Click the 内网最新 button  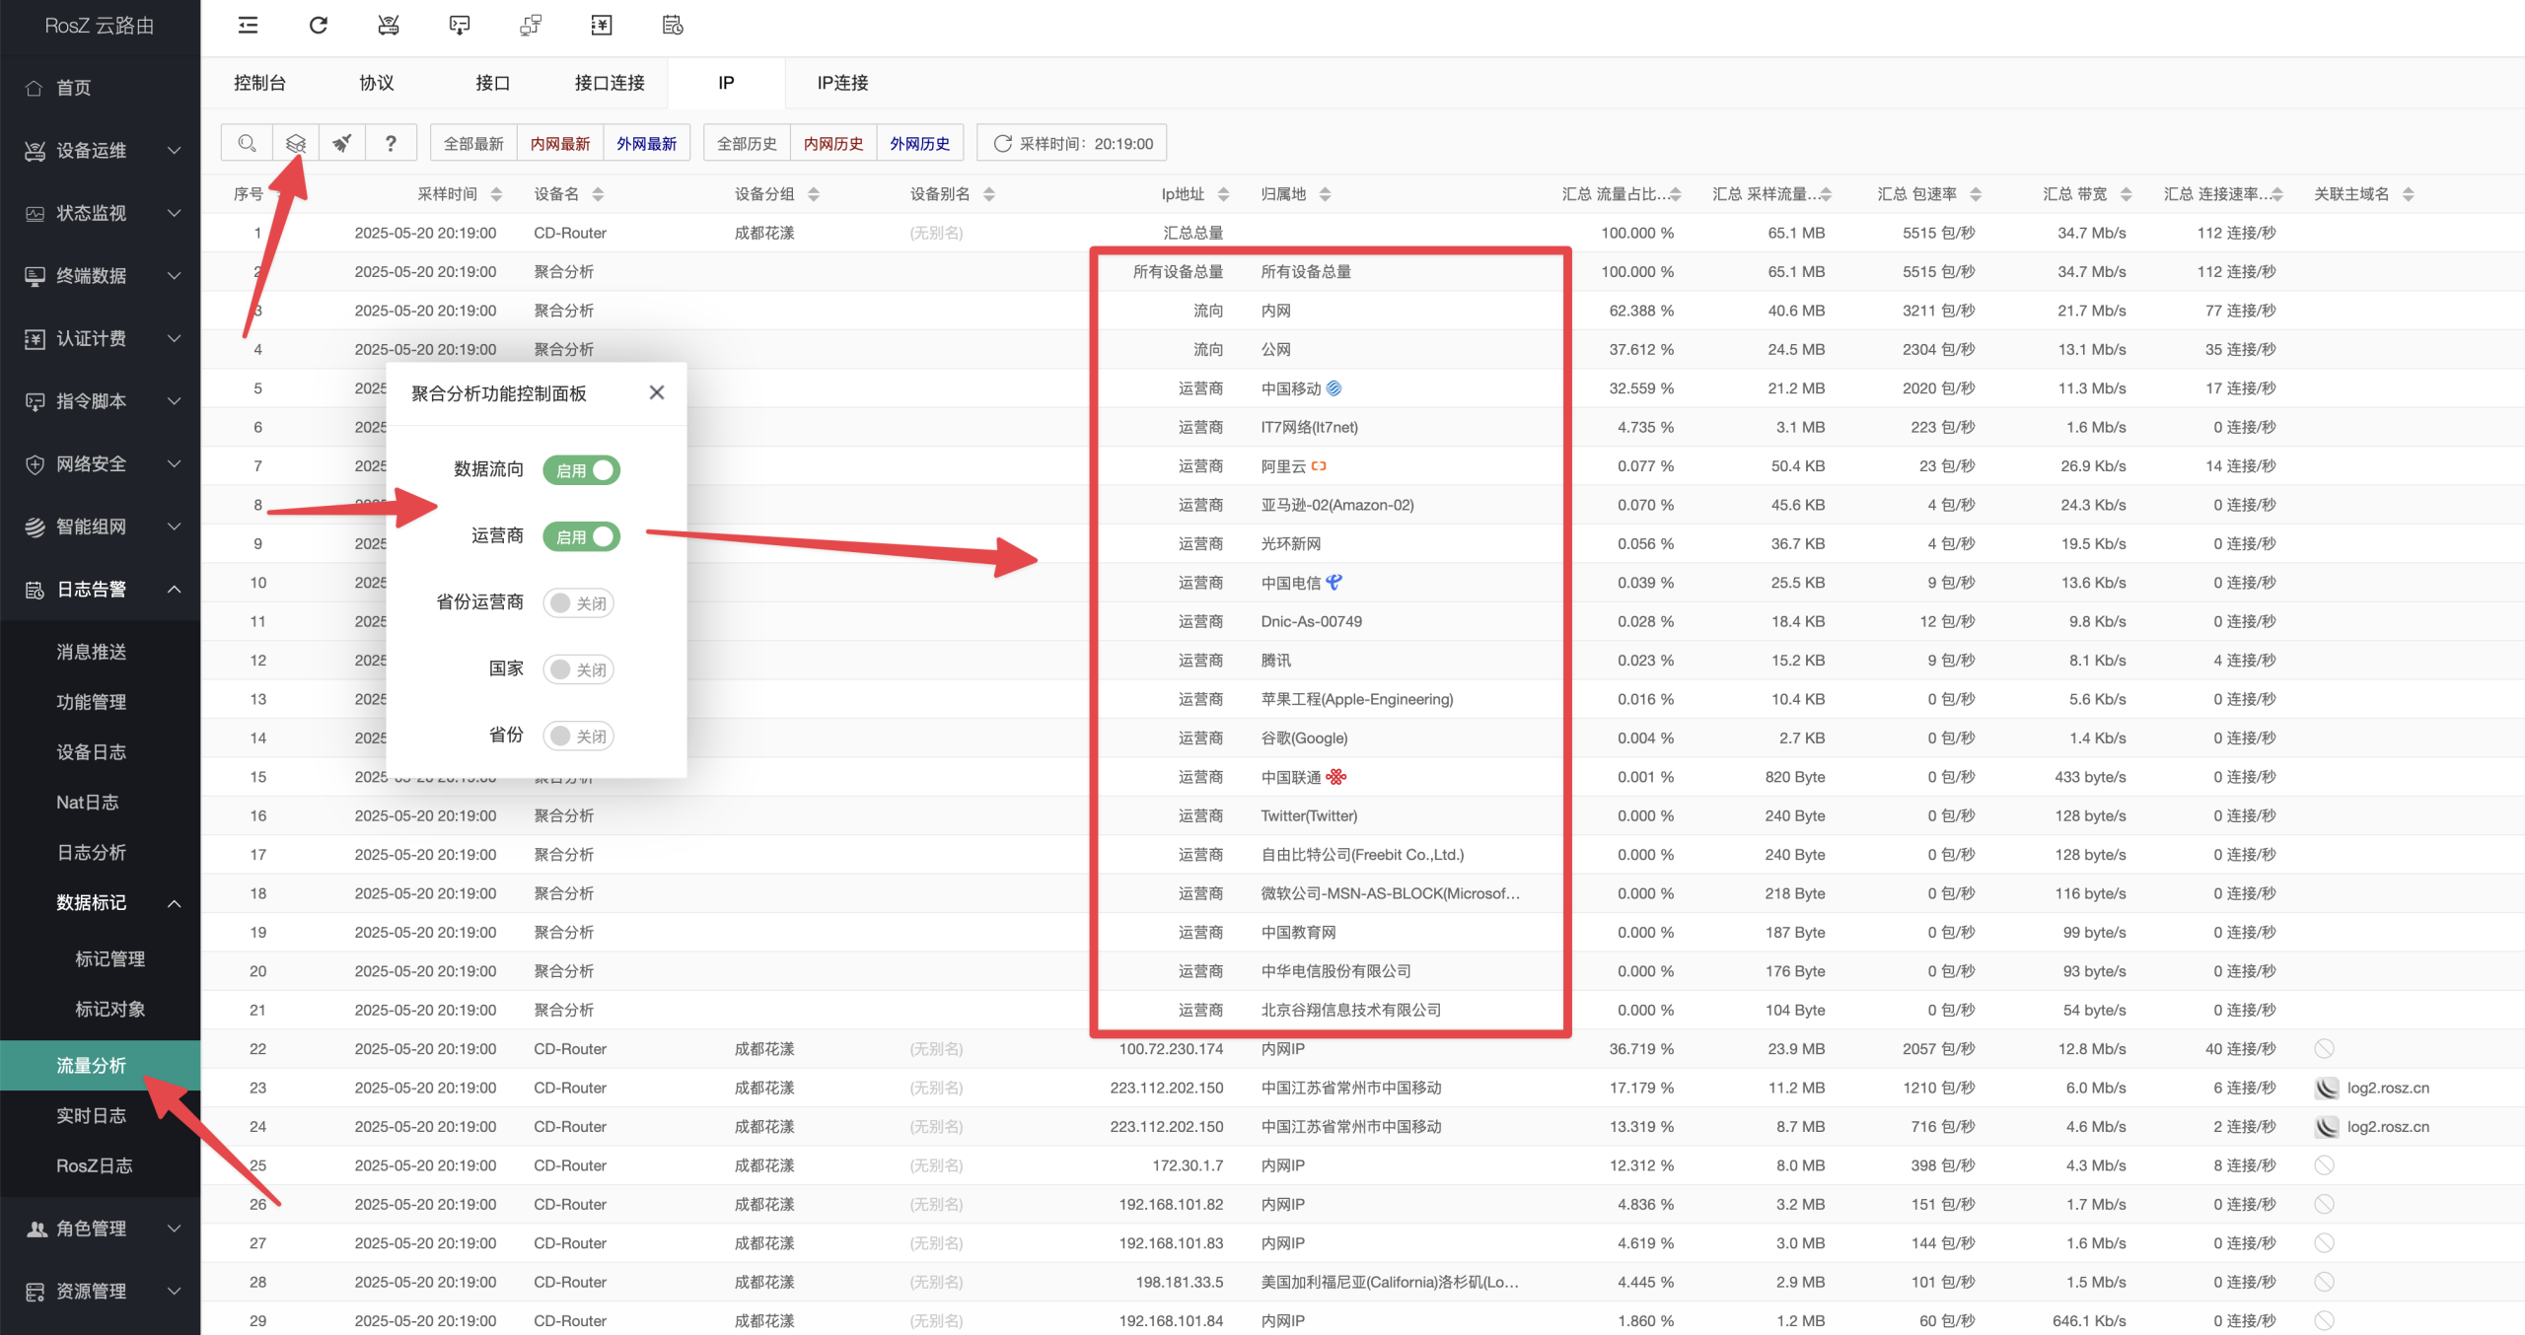coord(560,143)
